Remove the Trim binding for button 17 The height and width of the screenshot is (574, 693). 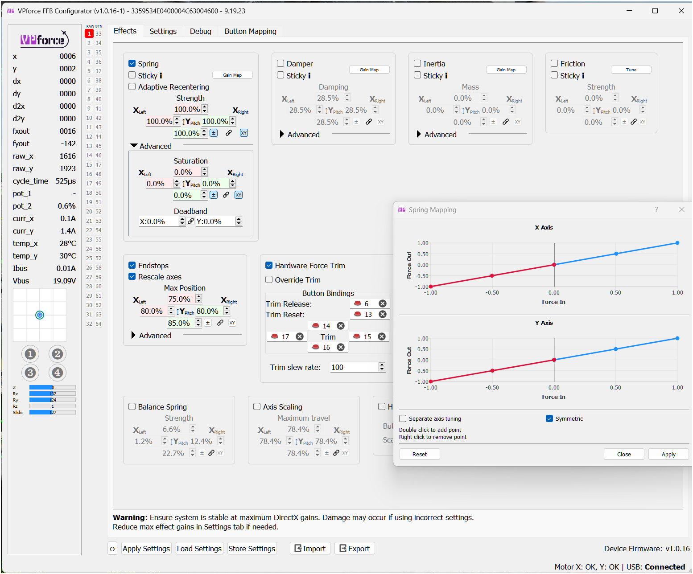pyautogui.click(x=300, y=336)
